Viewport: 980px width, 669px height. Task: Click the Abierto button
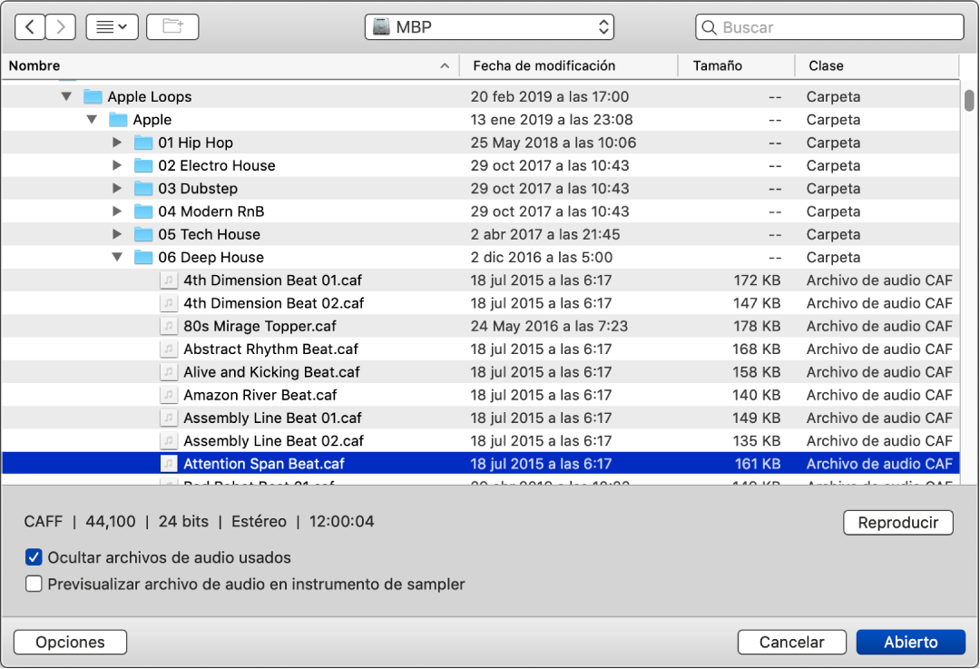[x=910, y=642]
